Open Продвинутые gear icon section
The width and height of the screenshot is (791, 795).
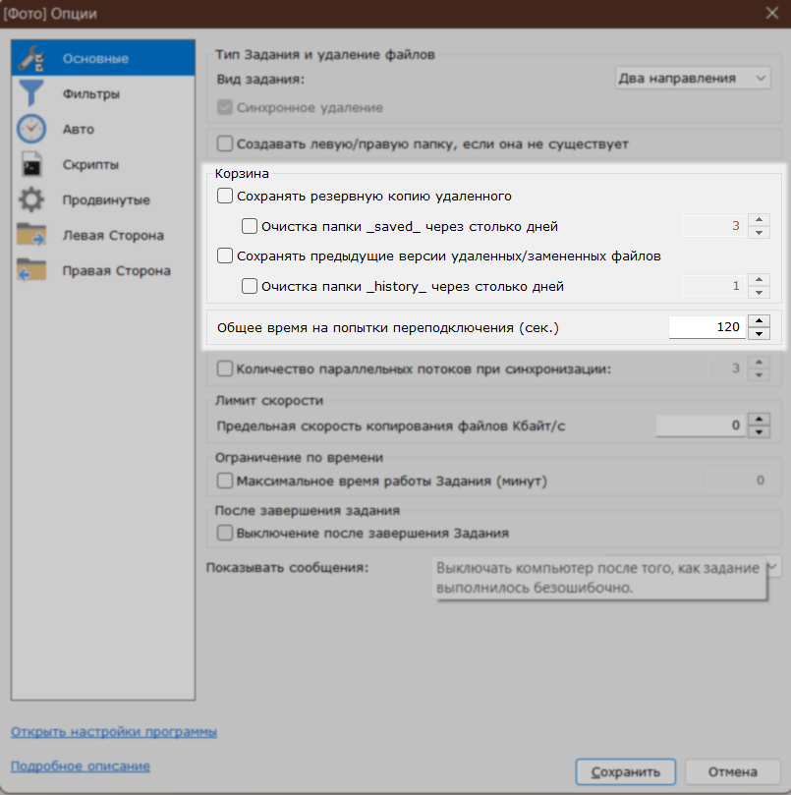tap(103, 199)
